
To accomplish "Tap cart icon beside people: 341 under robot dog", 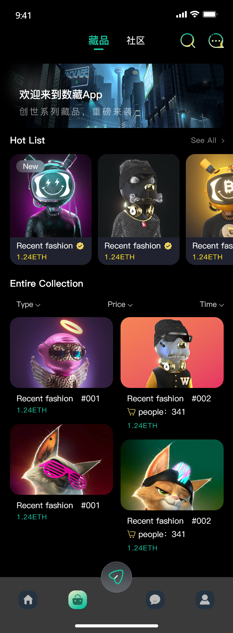I will pyautogui.click(x=131, y=412).
